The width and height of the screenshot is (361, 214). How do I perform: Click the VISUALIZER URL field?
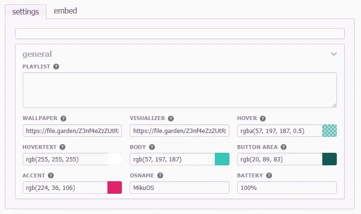180,131
